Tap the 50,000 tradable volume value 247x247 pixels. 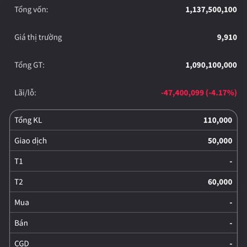tap(220, 141)
